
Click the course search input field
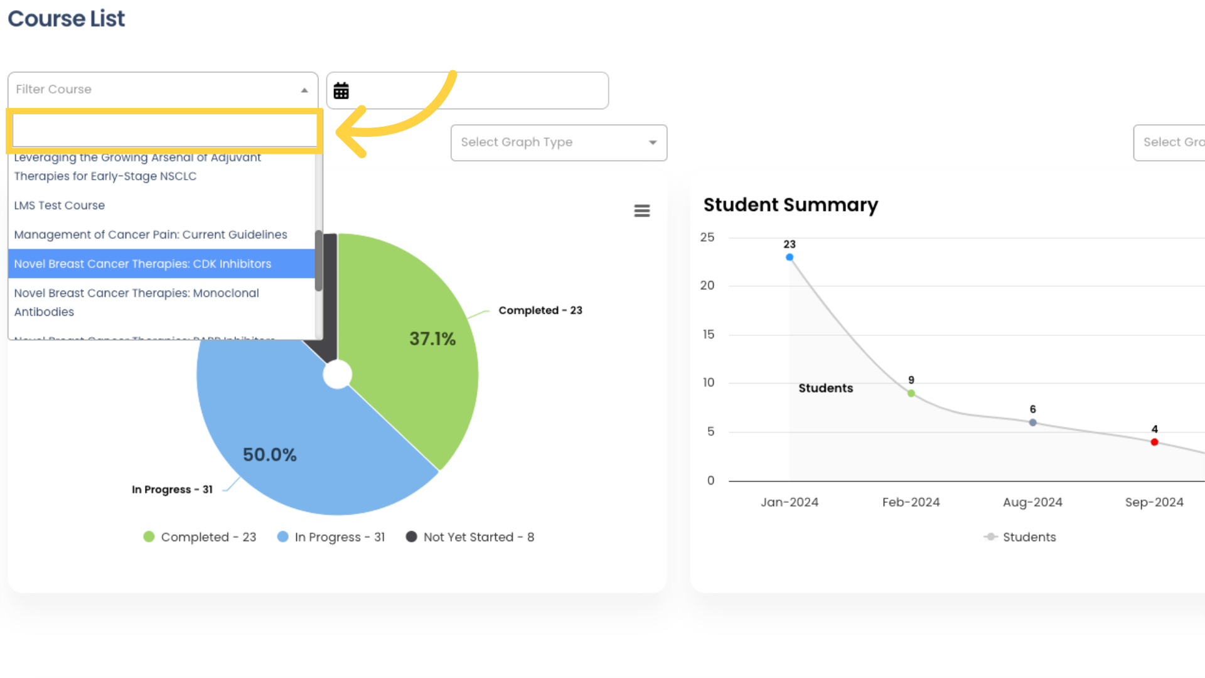pyautogui.click(x=163, y=129)
